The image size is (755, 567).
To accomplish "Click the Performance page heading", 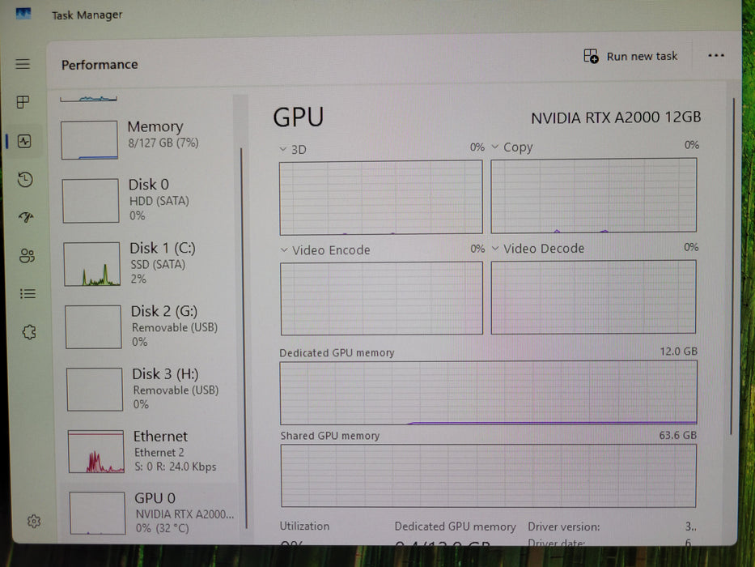I will click(x=100, y=65).
